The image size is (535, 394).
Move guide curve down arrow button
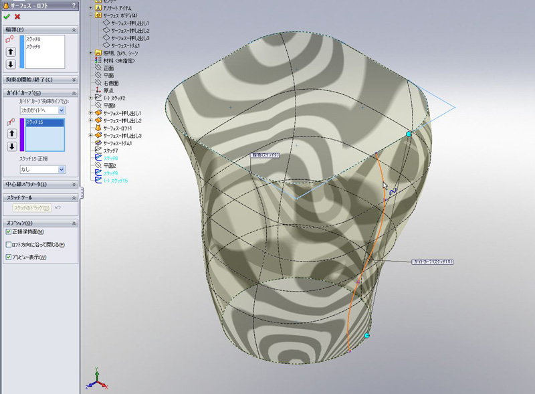point(11,146)
